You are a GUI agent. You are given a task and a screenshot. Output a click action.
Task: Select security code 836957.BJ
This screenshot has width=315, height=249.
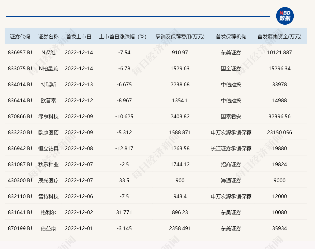point(20,53)
